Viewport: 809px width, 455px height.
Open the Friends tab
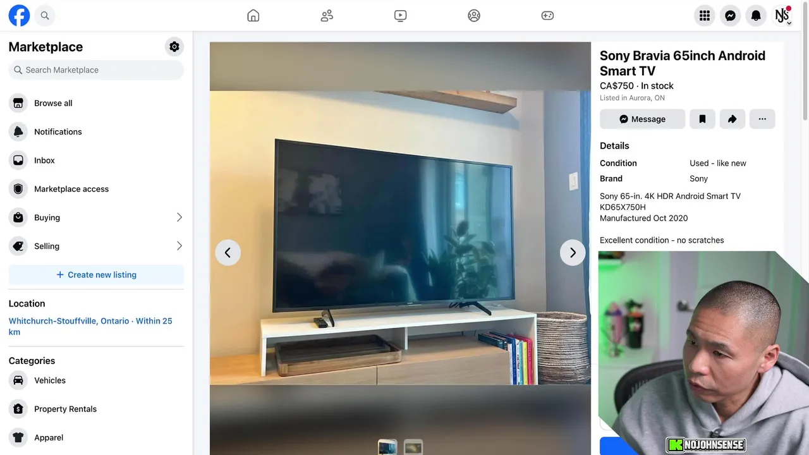pos(327,16)
